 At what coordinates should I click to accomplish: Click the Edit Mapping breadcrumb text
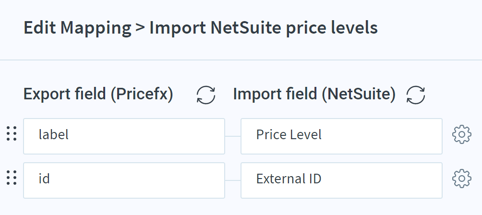tap(77, 28)
